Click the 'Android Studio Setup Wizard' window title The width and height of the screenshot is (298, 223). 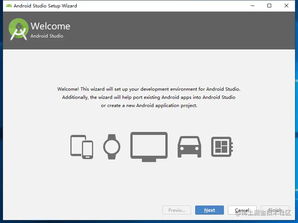tap(45, 6)
